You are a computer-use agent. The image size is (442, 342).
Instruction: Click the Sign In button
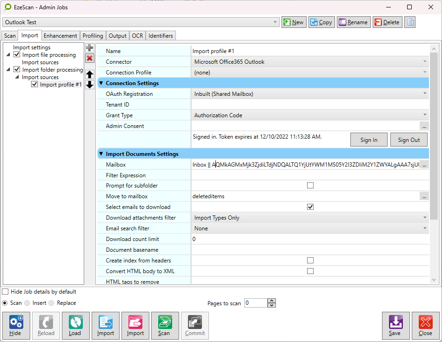(x=368, y=140)
